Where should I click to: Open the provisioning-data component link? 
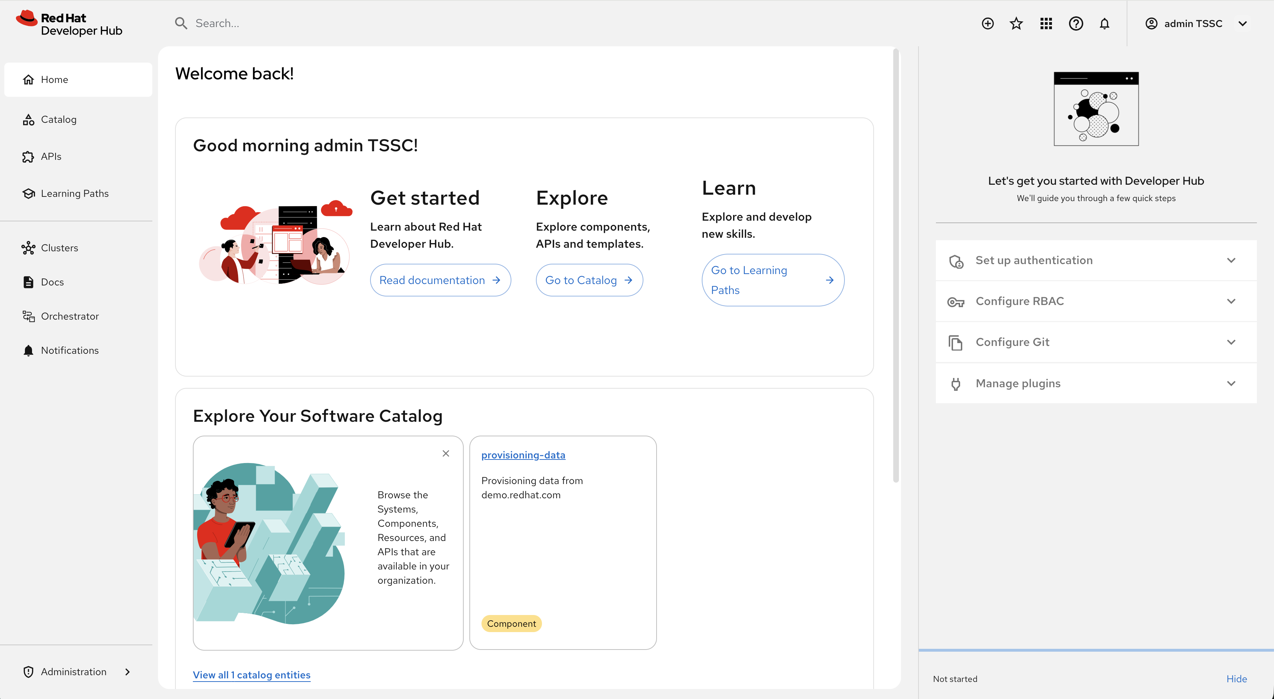pos(523,454)
